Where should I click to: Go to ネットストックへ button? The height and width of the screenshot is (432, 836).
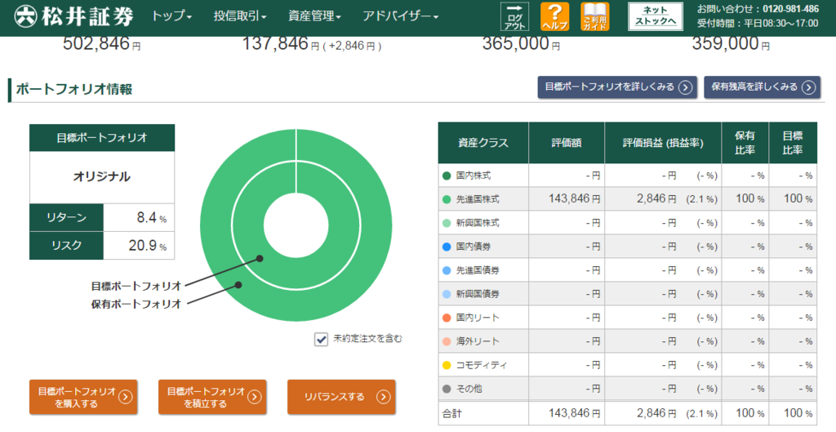pyautogui.click(x=656, y=16)
